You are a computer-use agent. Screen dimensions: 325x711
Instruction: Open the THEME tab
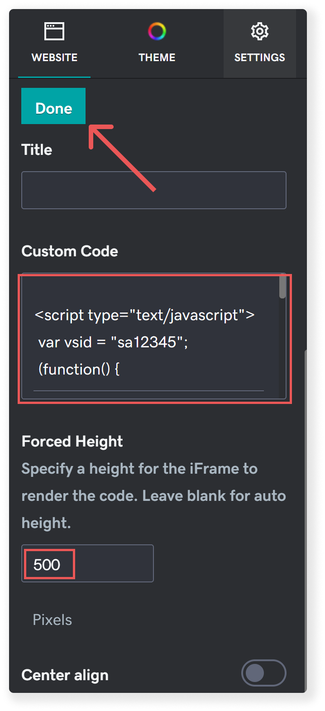(157, 43)
